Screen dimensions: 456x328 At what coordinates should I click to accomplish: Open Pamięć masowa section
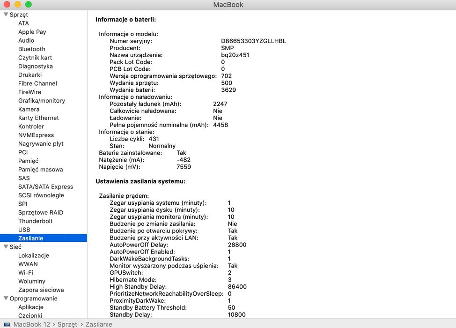[x=40, y=169]
